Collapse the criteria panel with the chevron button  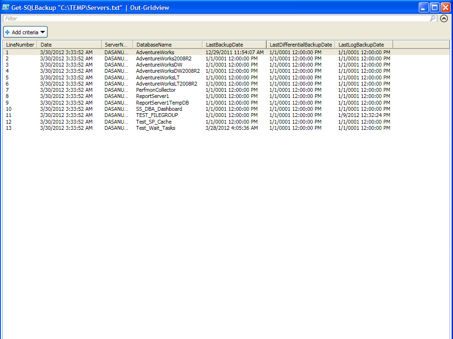point(444,19)
